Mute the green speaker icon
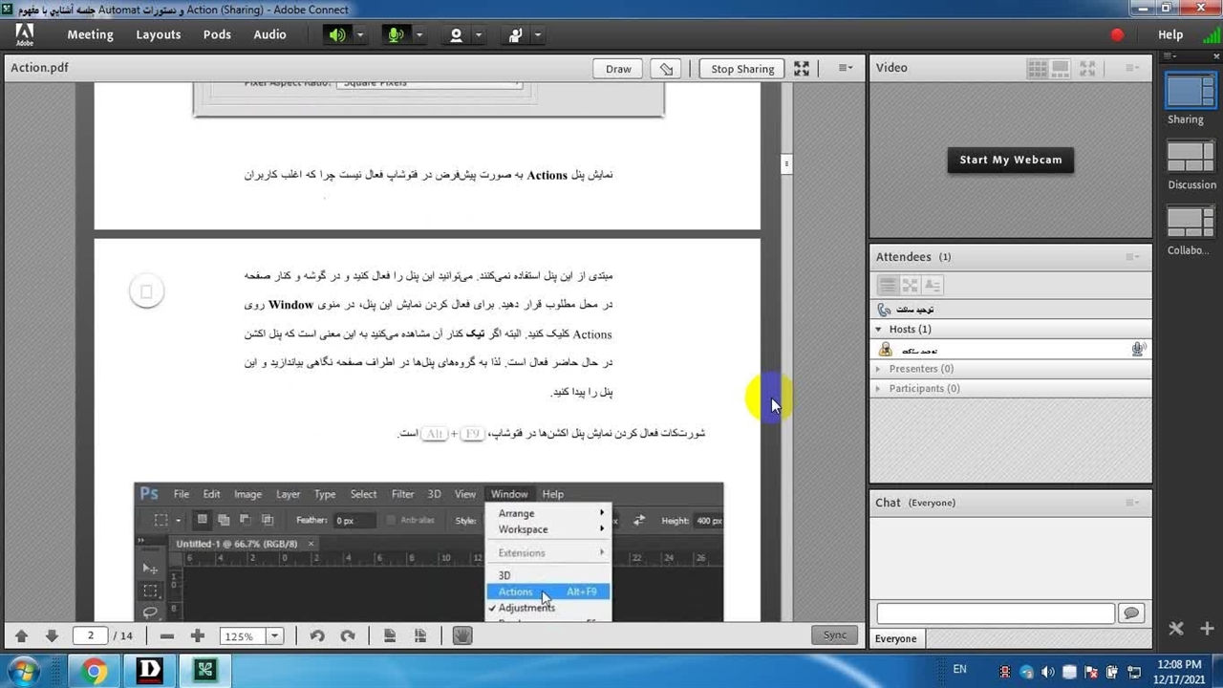The height and width of the screenshot is (688, 1223). (337, 35)
